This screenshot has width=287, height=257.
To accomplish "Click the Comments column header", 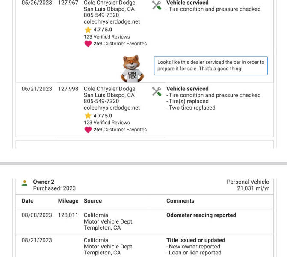I will 180,201.
